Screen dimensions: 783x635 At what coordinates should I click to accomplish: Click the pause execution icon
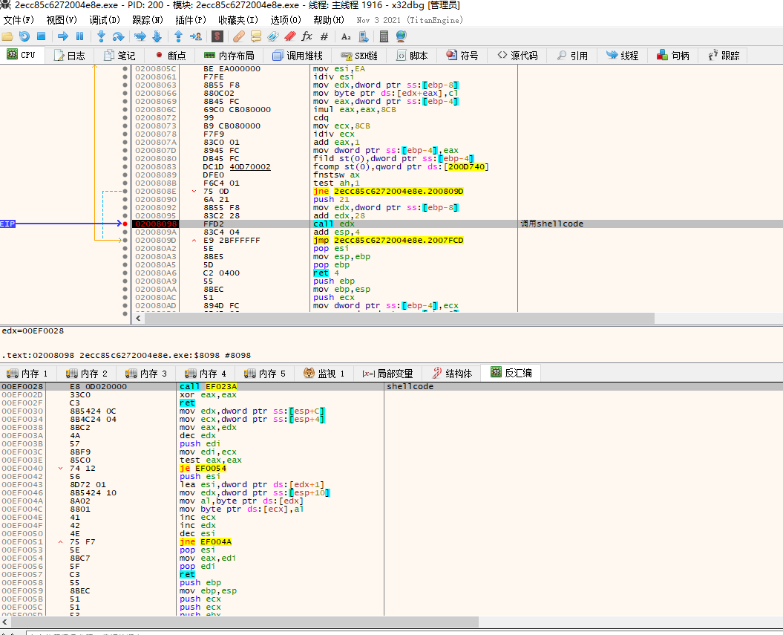point(79,36)
